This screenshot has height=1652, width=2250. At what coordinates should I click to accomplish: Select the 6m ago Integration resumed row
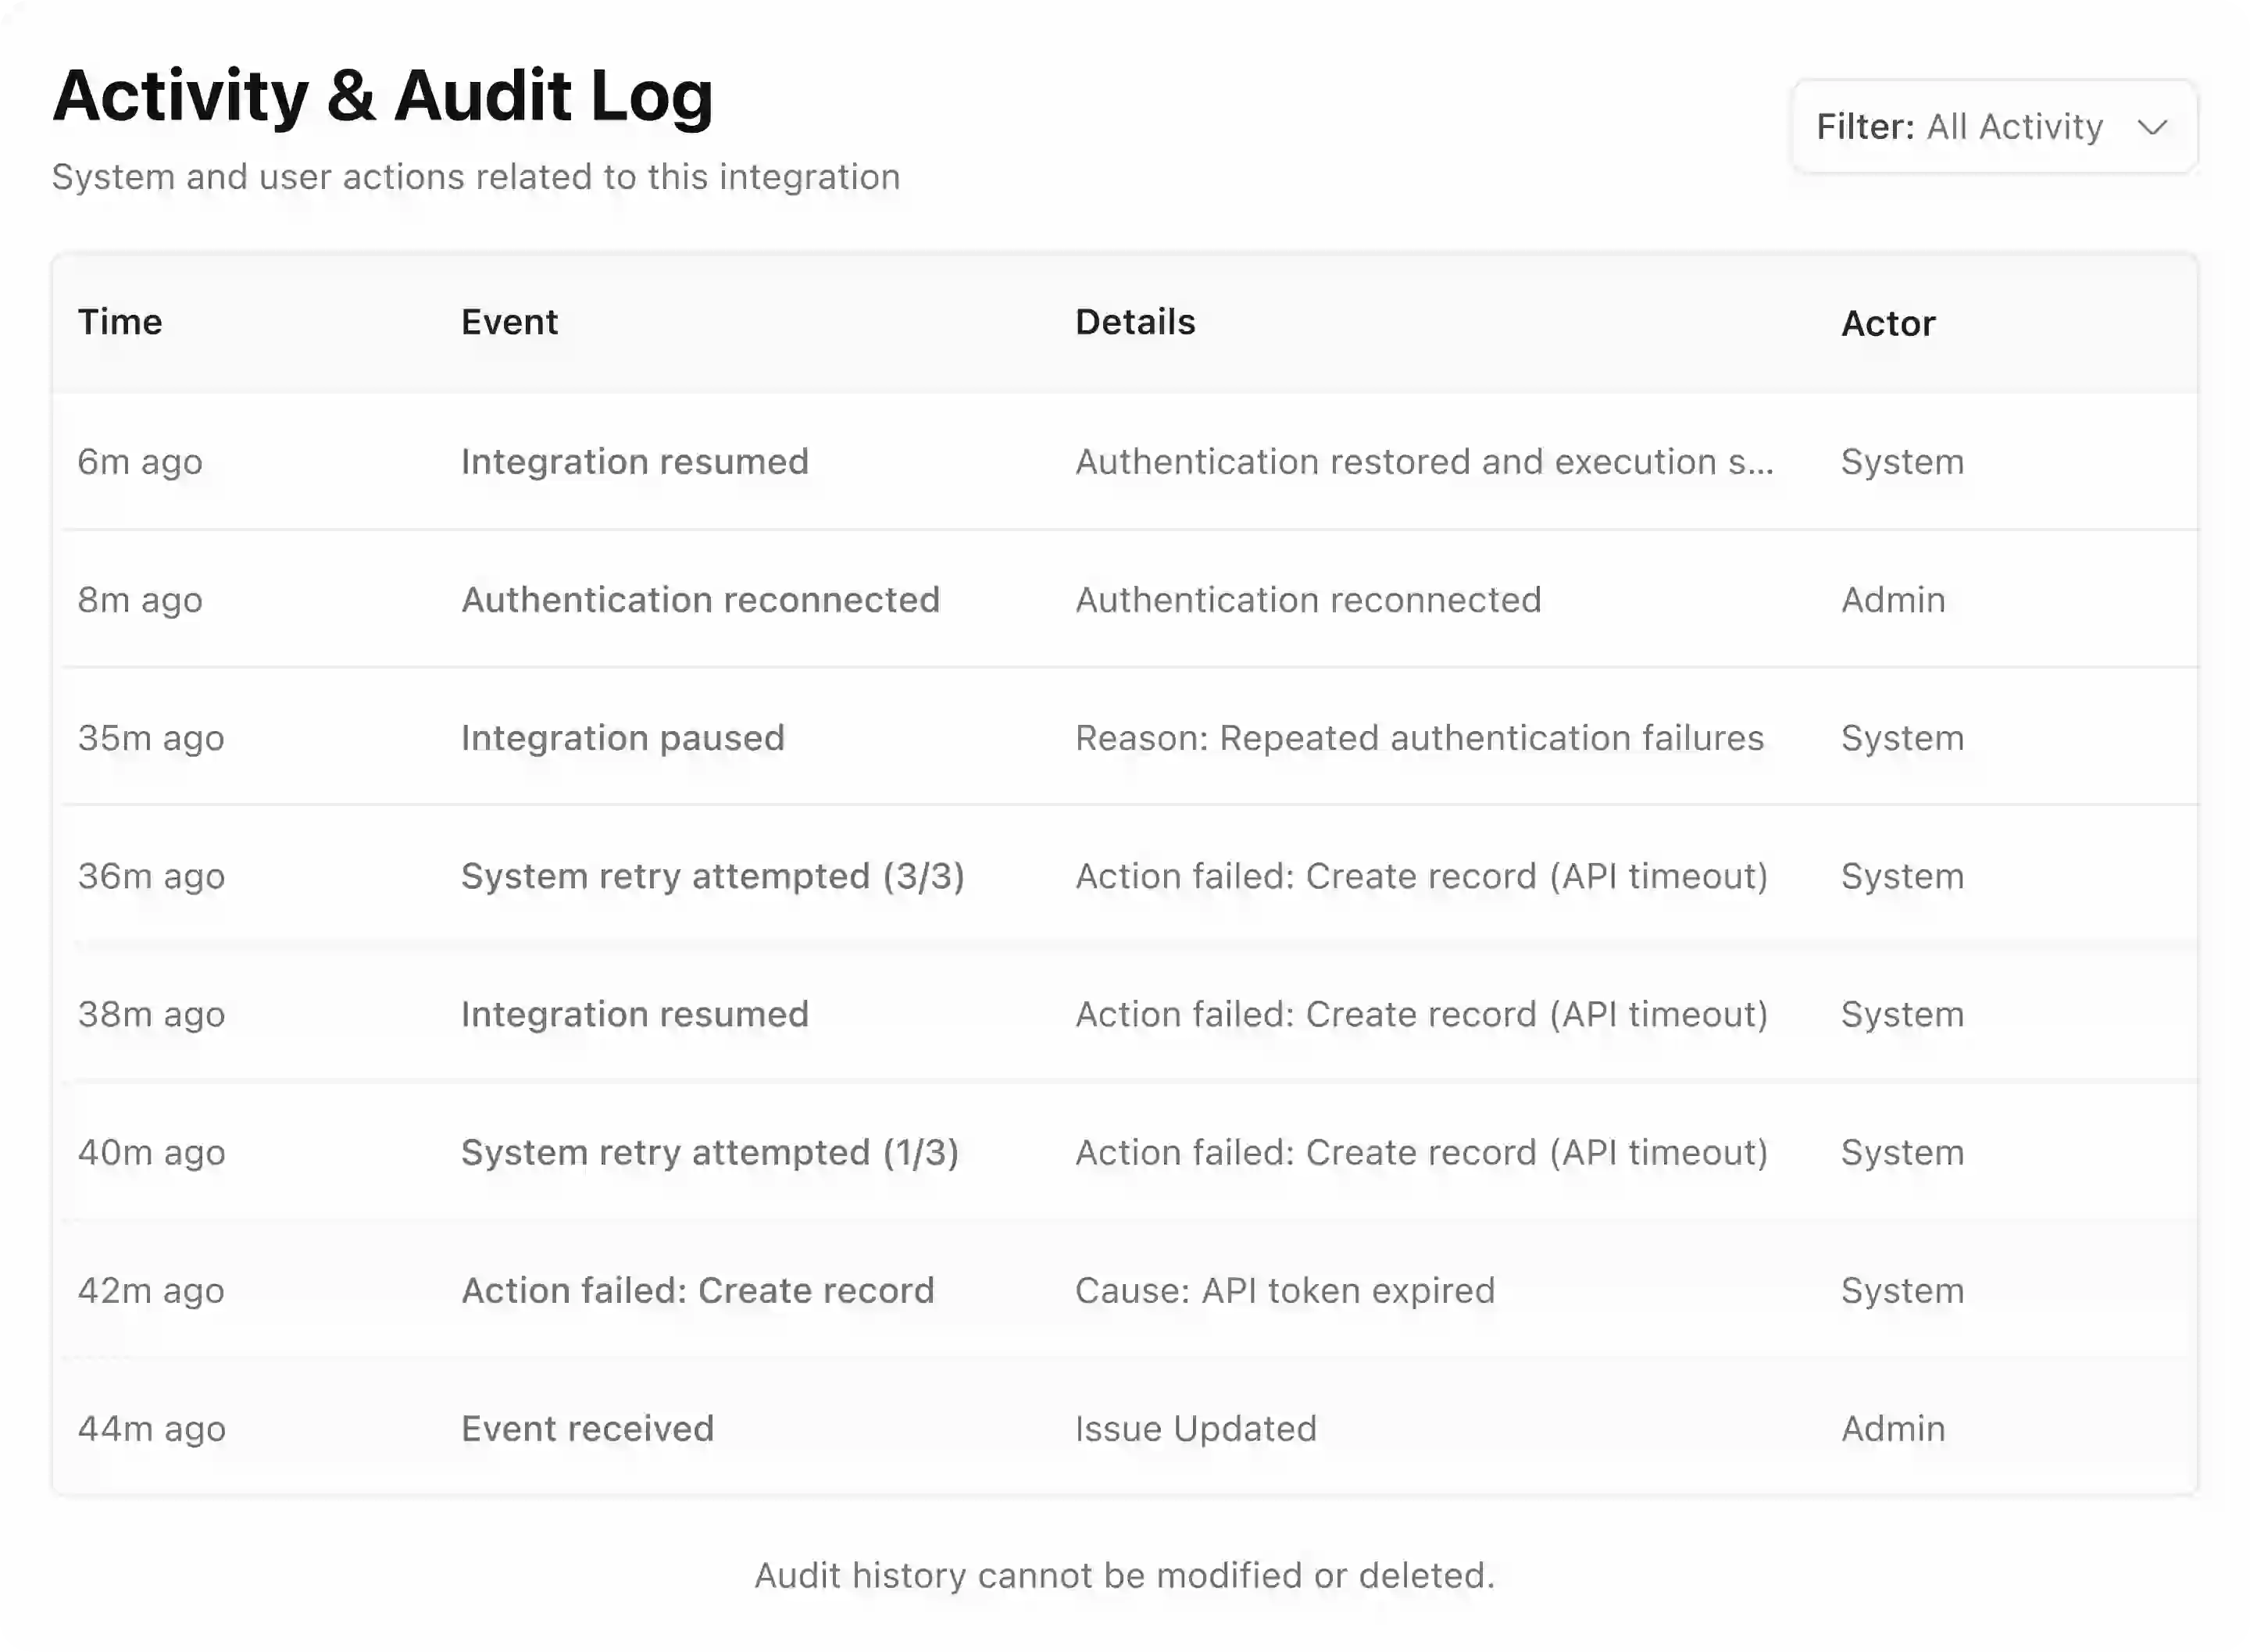[634, 462]
